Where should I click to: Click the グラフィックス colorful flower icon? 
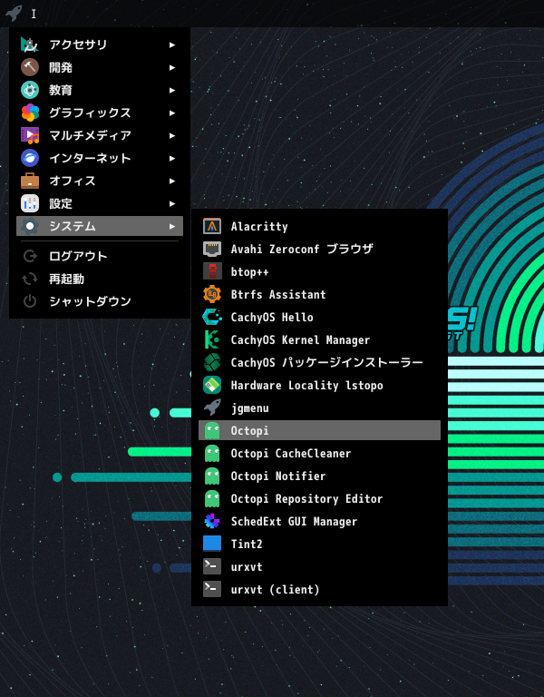(x=30, y=113)
